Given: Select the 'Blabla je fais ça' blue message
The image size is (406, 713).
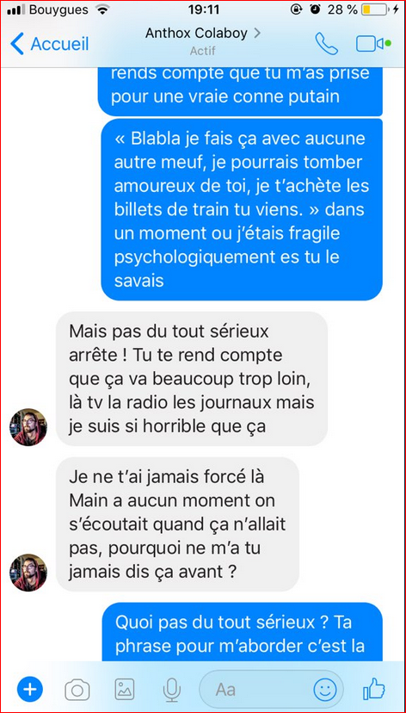Looking at the screenshot, I should tap(242, 209).
